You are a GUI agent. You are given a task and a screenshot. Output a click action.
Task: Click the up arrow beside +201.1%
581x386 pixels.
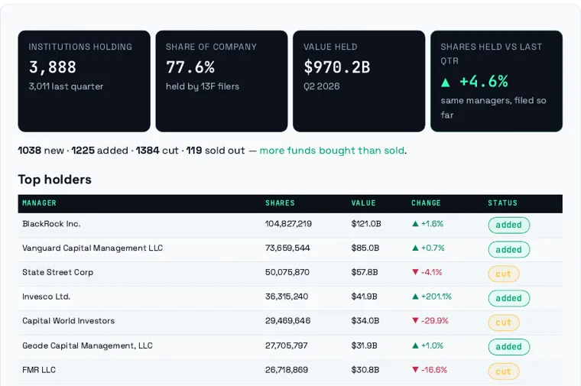point(415,297)
